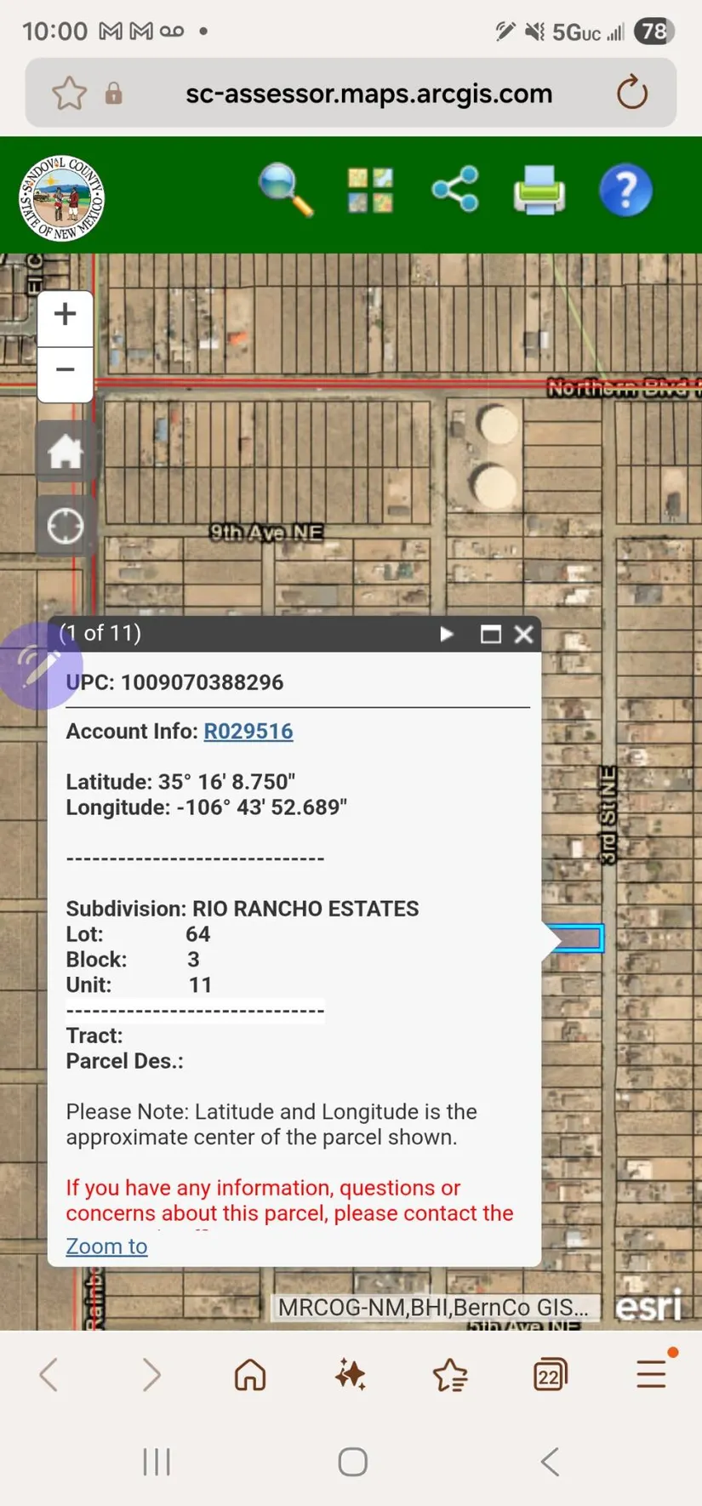Tap the find my location button
Image resolution: width=702 pixels, height=1506 pixels.
66,527
